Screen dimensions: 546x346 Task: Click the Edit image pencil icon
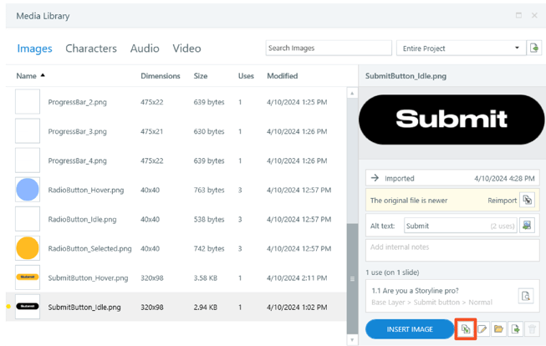[x=482, y=329]
